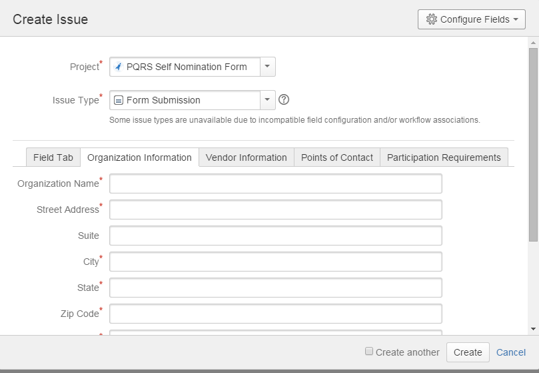Image resolution: width=539 pixels, height=373 pixels.
Task: Select the Zip Code text box
Action: pyautogui.click(x=275, y=314)
